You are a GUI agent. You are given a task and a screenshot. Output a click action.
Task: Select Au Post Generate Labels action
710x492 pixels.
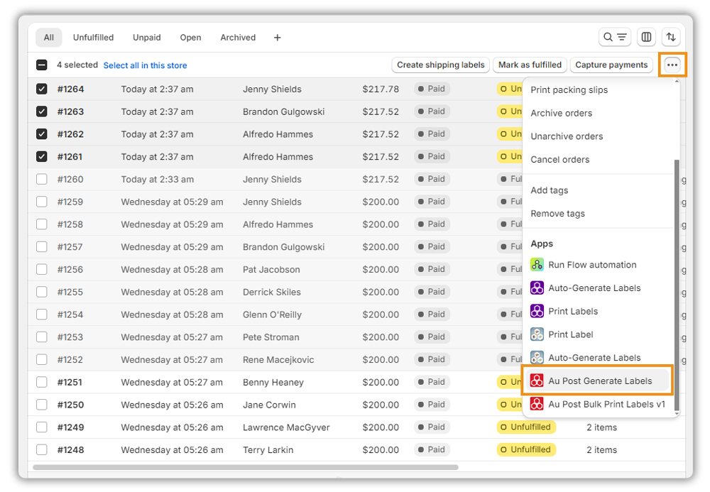pyautogui.click(x=599, y=381)
